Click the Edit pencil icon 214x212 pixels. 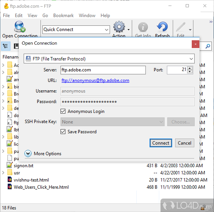(x=181, y=27)
